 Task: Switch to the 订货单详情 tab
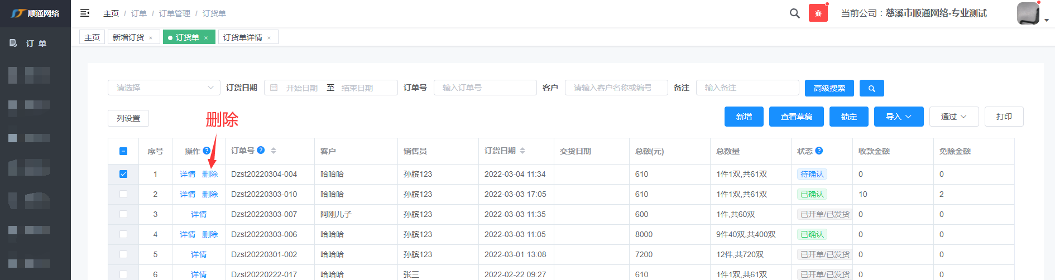(243, 37)
